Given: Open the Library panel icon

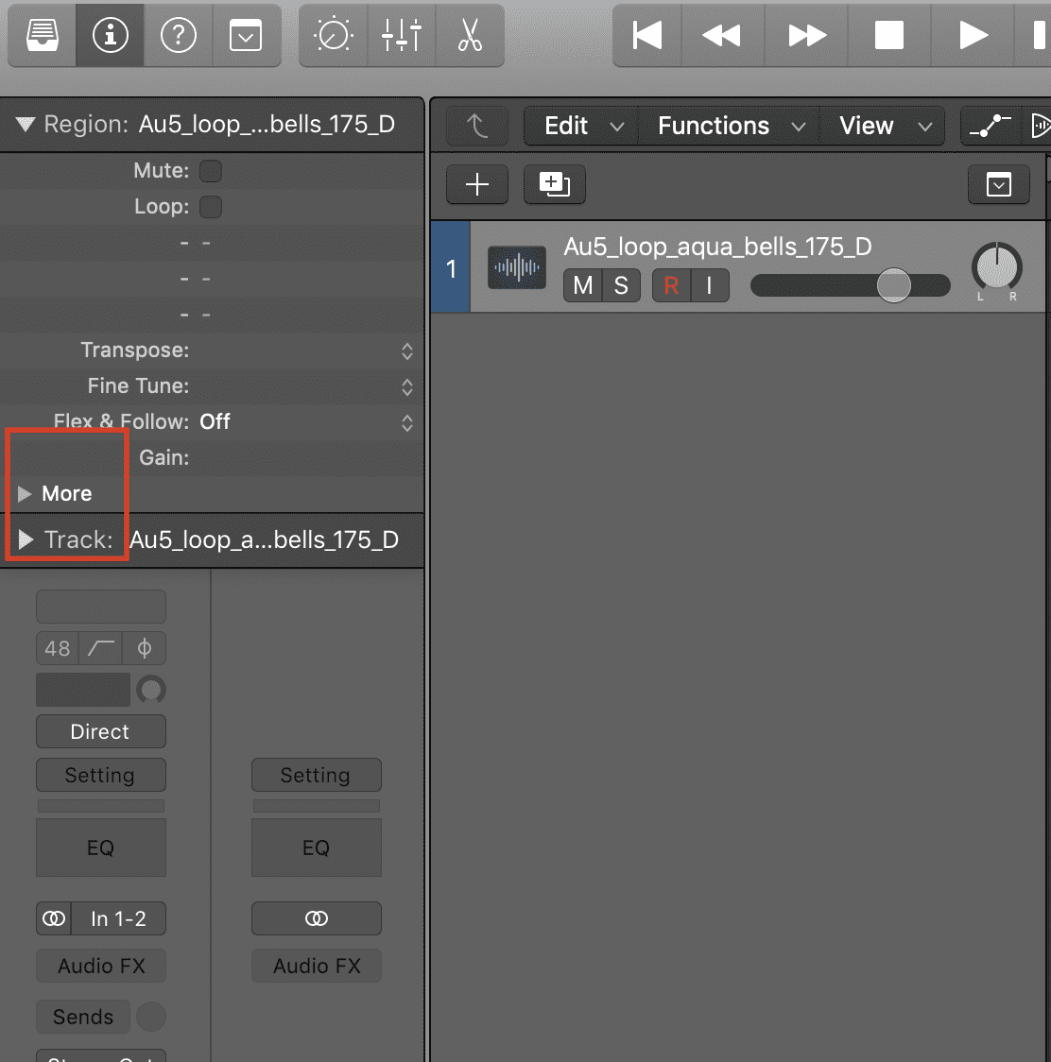Looking at the screenshot, I should (42, 35).
